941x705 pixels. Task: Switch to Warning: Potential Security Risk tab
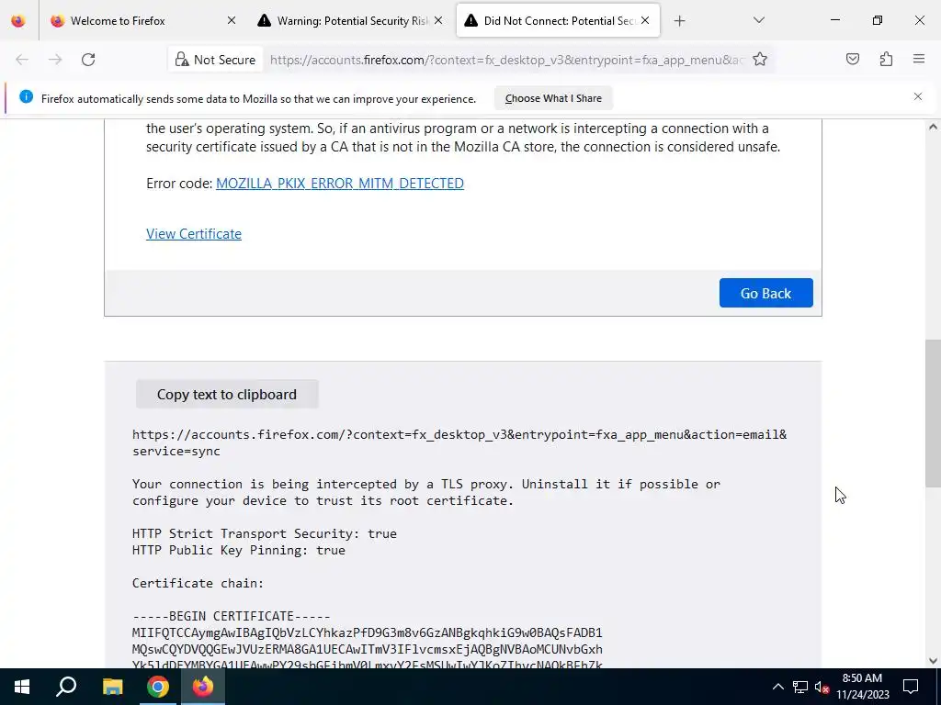350,20
